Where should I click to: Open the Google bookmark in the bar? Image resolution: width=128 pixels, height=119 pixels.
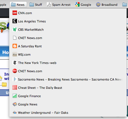pos(83,4)
